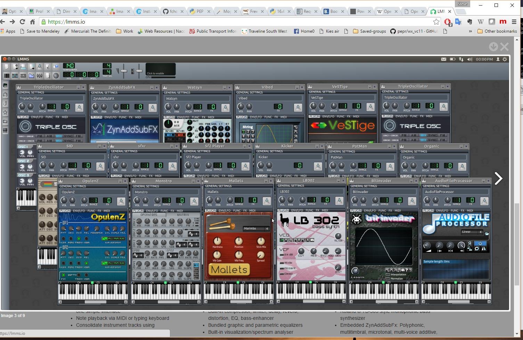523x340 pixels.
Task: Open the LFO2 waveform selector in Monstro
Action: point(172,256)
